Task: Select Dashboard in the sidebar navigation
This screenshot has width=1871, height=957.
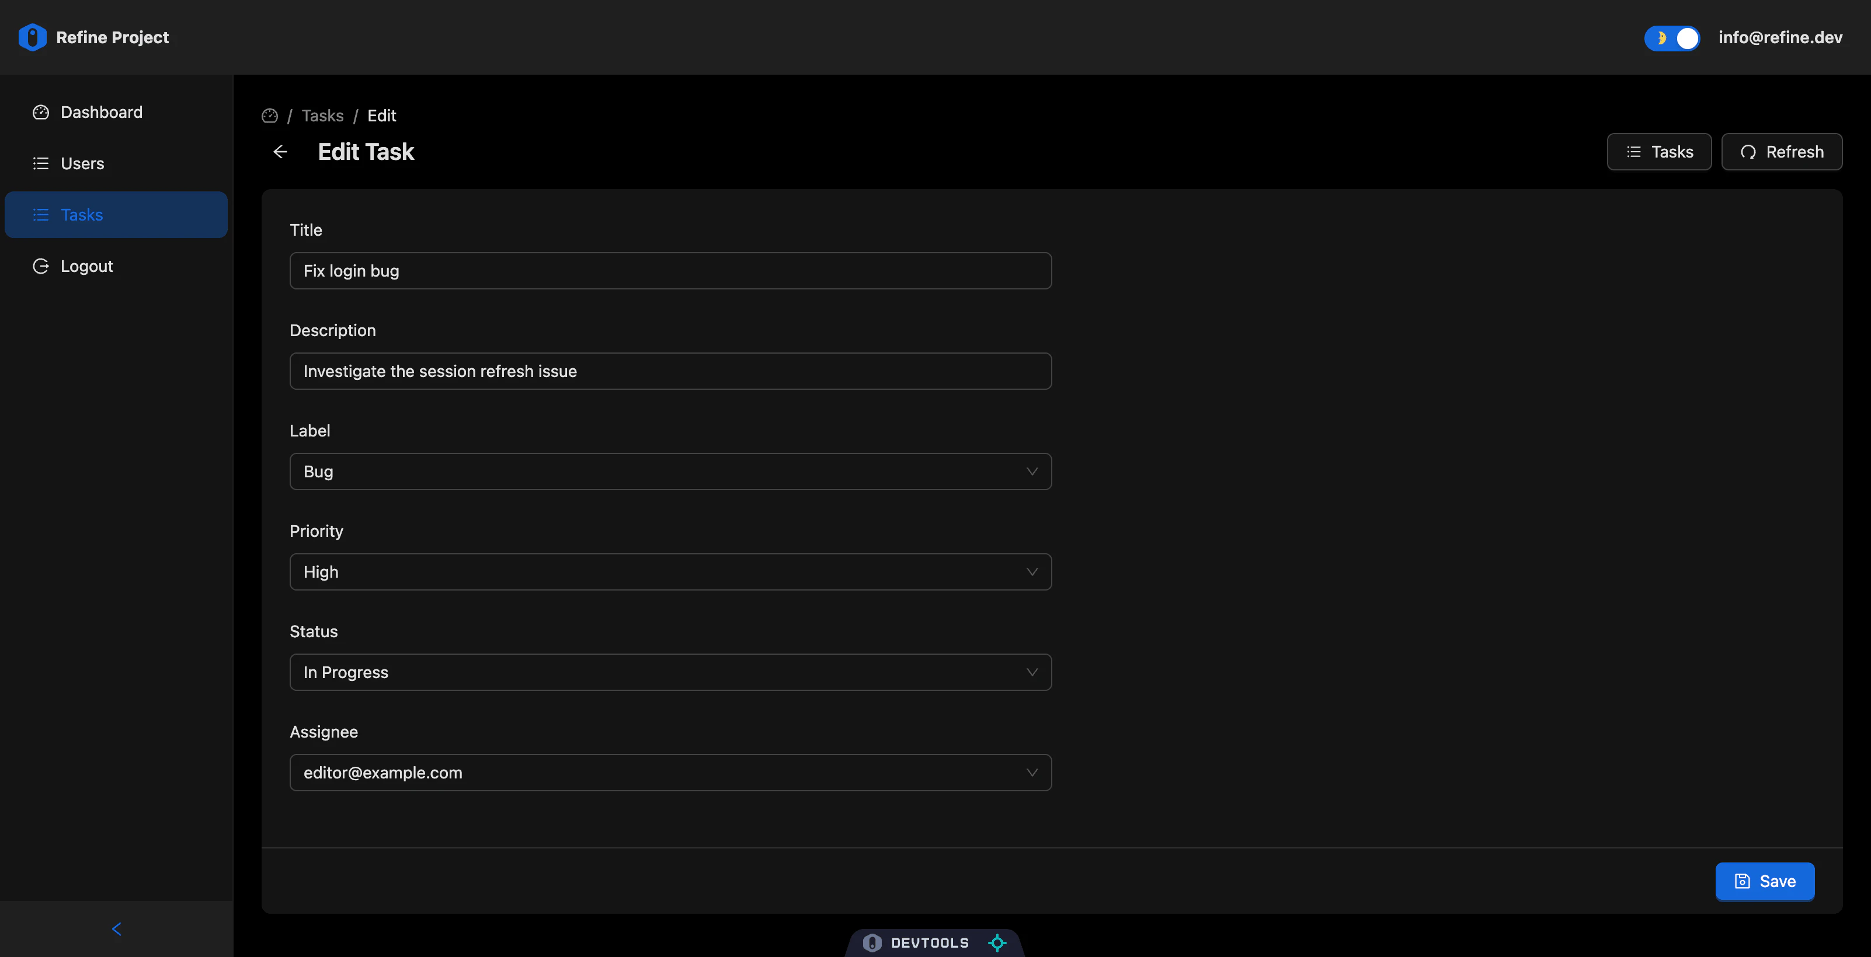Action: tap(101, 113)
